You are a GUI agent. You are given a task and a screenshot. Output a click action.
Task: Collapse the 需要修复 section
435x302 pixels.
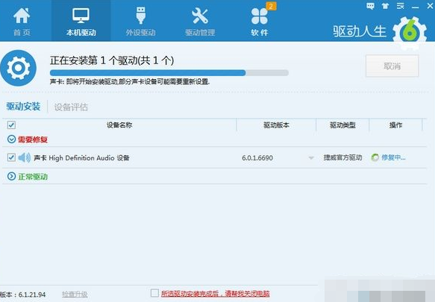[11, 139]
